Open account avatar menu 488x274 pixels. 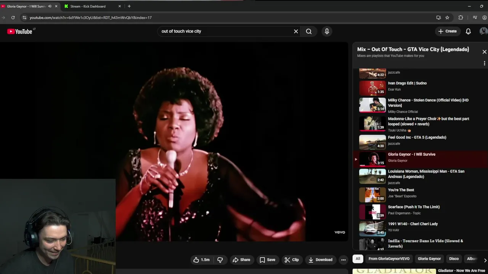(483, 31)
